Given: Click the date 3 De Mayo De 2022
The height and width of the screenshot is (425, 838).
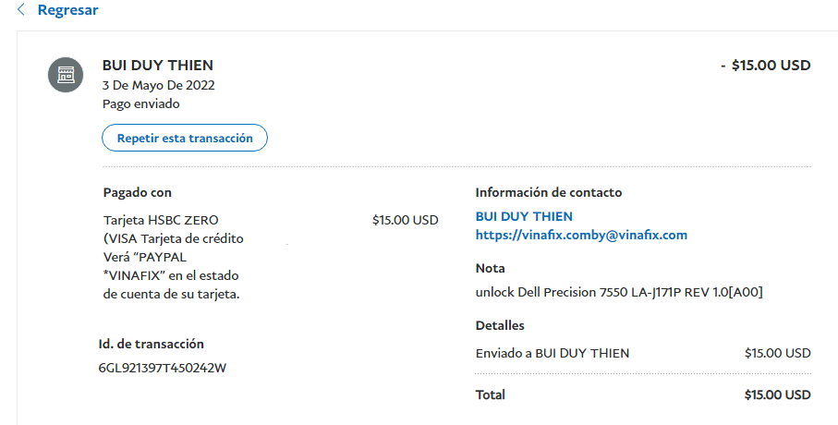Looking at the screenshot, I should [159, 85].
